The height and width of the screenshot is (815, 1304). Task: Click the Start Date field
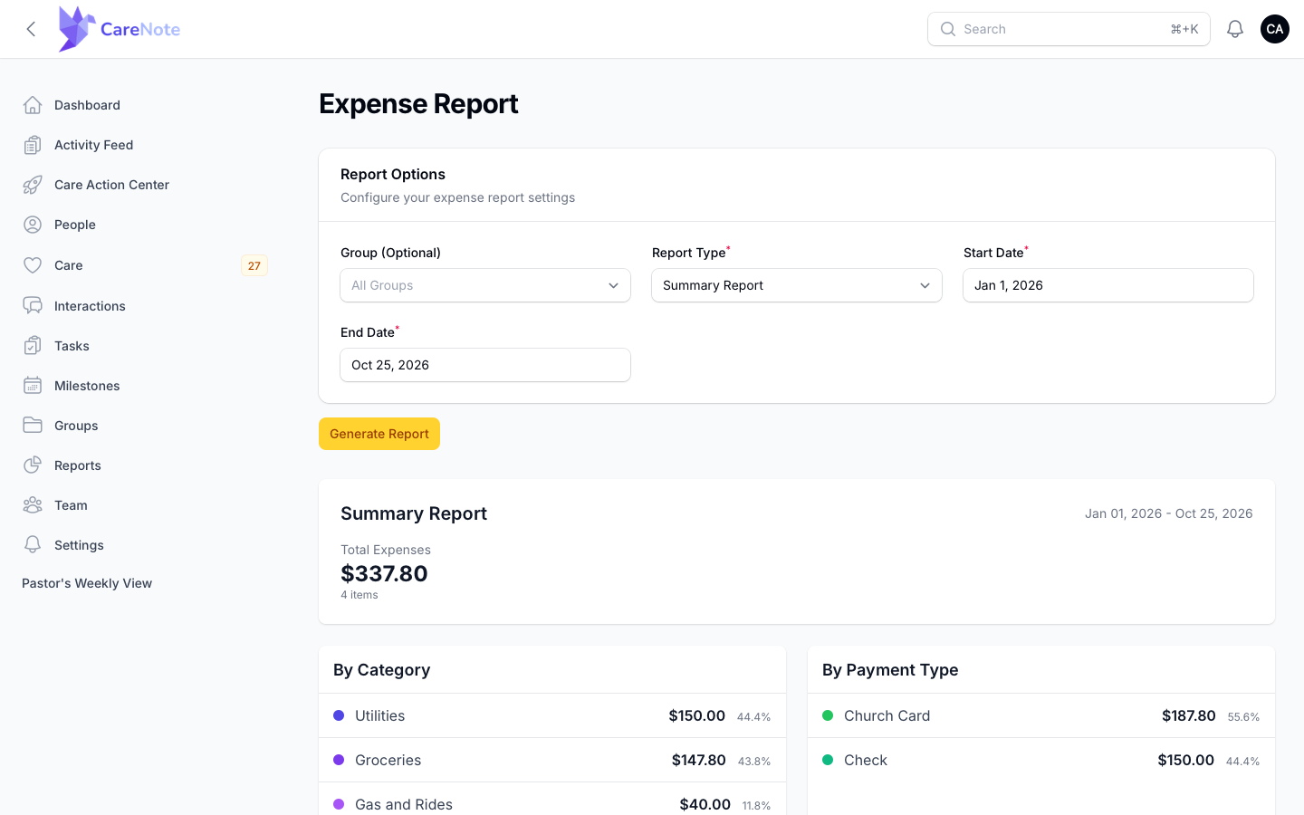tap(1108, 285)
